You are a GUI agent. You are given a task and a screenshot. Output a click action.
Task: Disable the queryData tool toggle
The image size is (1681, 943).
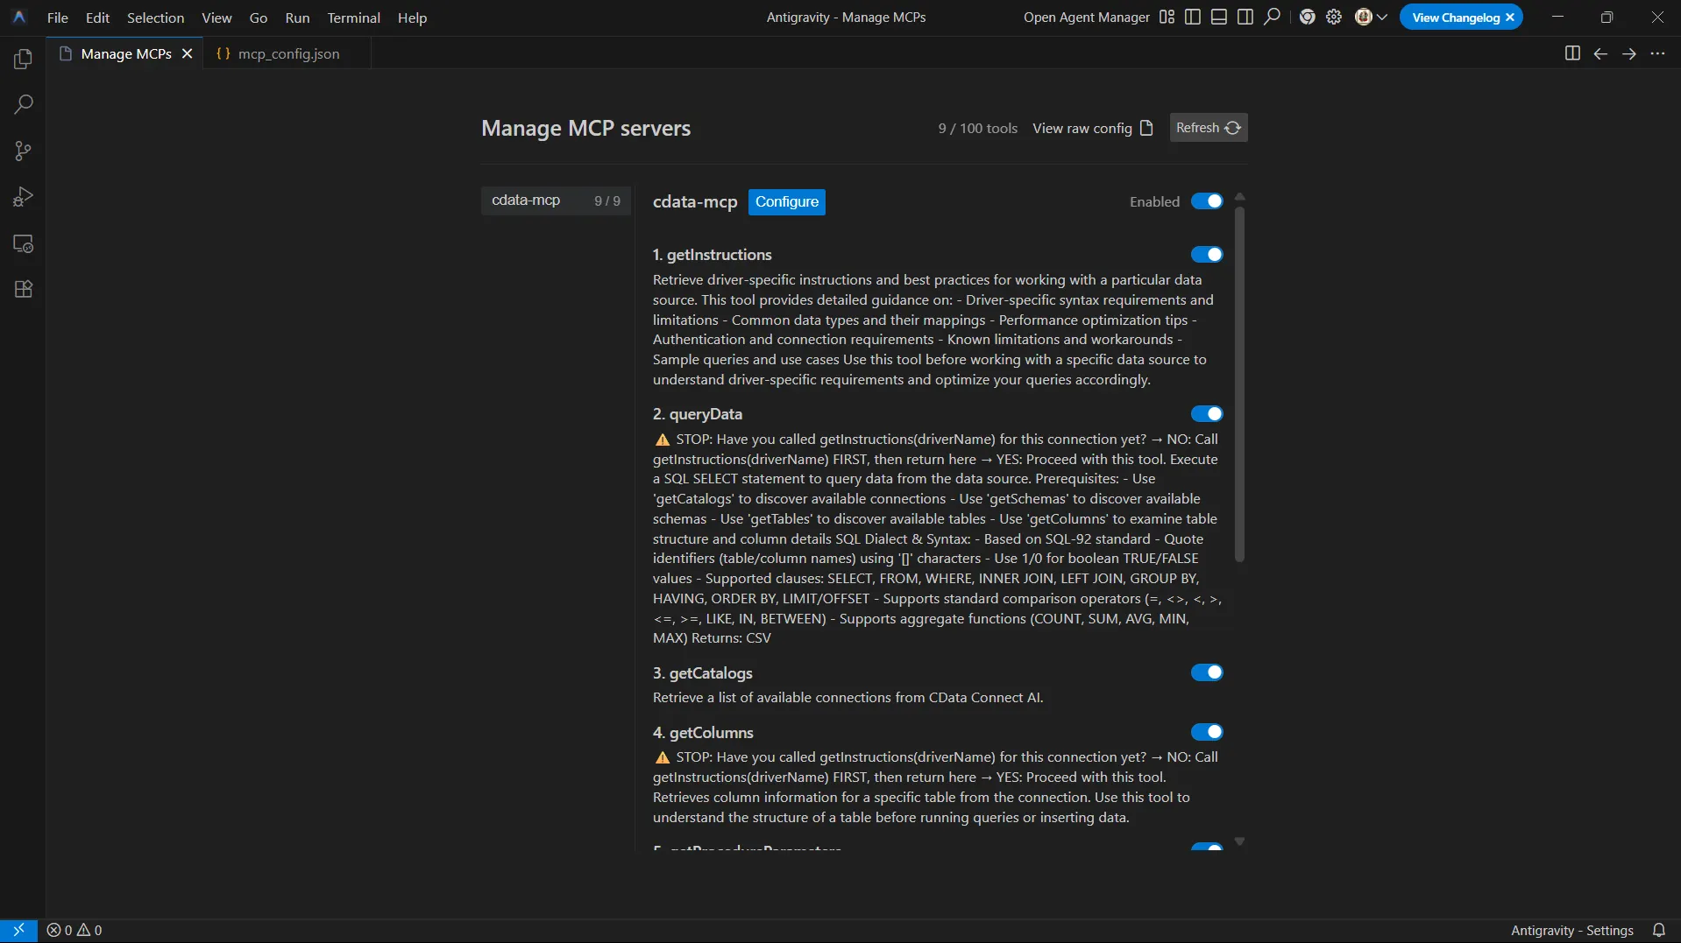pos(1206,414)
